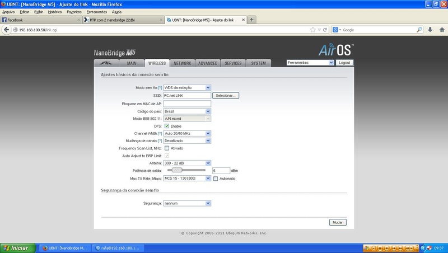Switch to the SERVICES tab
The image size is (448, 253).
point(233,63)
